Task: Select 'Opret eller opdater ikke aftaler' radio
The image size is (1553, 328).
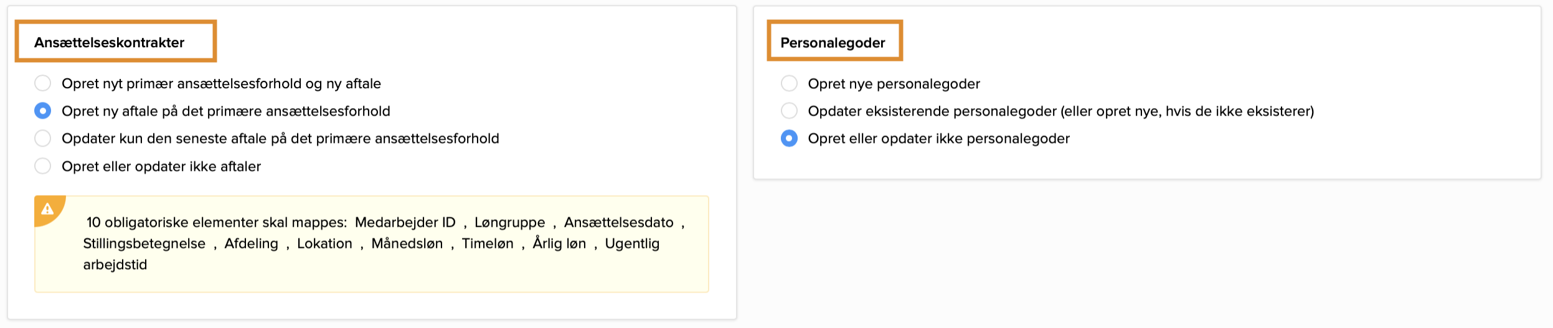Action: coord(42,166)
